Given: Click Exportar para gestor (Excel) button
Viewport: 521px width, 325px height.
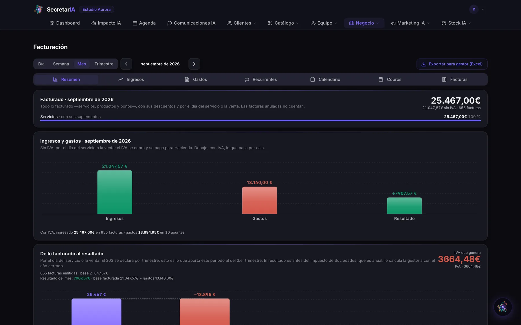Looking at the screenshot, I should (452, 64).
